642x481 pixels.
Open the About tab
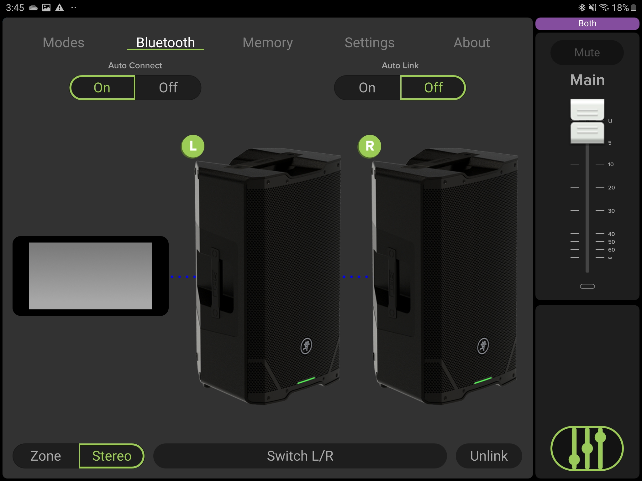click(472, 43)
